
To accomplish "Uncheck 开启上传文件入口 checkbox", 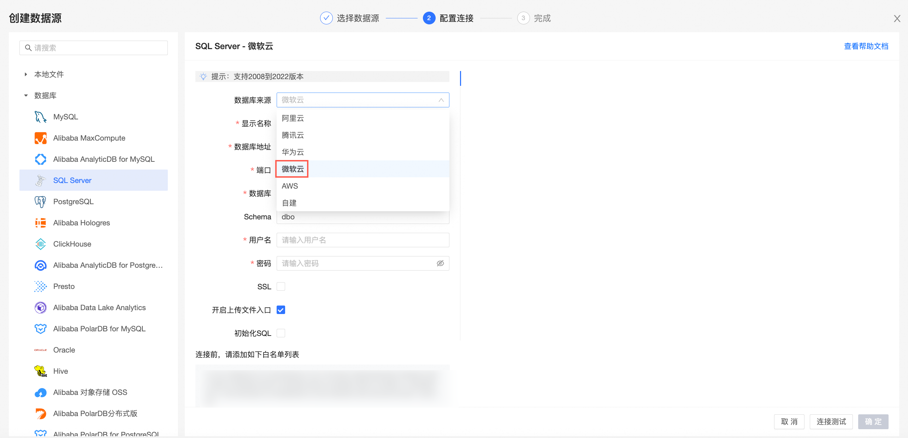I will (281, 310).
